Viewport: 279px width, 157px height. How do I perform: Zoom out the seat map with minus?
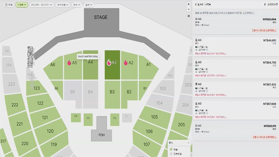pyautogui.click(x=189, y=9)
